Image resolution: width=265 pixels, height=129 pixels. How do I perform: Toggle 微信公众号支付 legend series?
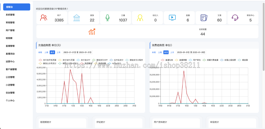click(x=47, y=63)
